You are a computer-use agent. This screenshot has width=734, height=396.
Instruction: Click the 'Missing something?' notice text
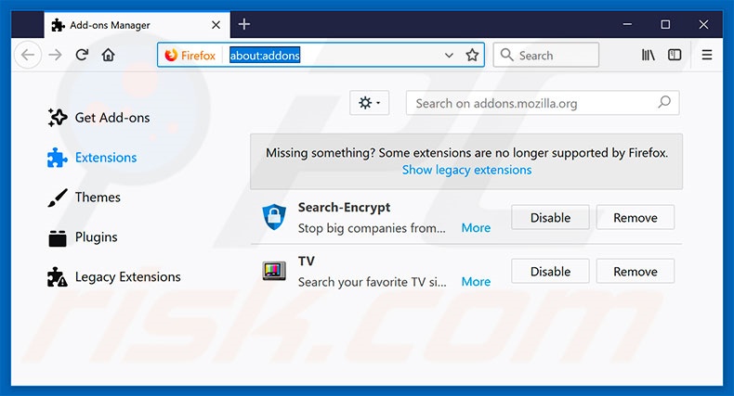click(x=466, y=153)
